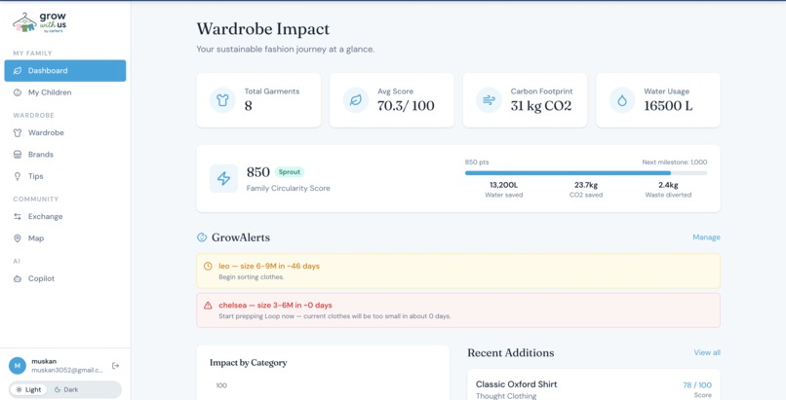Switch to Light theme
786x400 pixels.
pyautogui.click(x=28, y=389)
